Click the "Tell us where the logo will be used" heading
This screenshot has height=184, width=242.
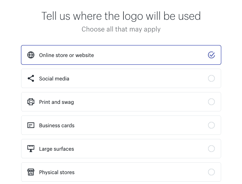(x=121, y=16)
